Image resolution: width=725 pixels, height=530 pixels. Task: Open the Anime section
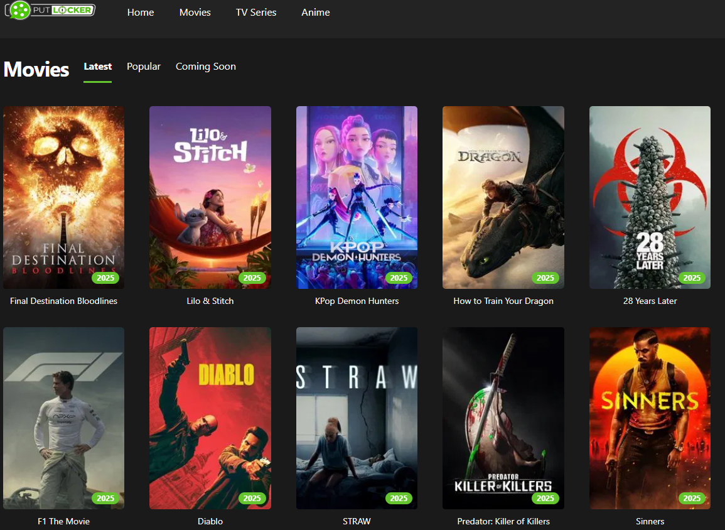point(316,13)
